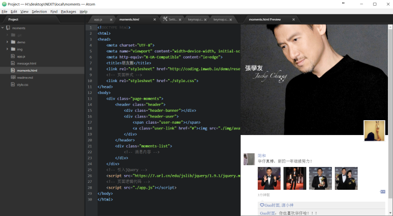393x216 pixels.
Task: Click the heart like icon under post
Action: point(262,205)
